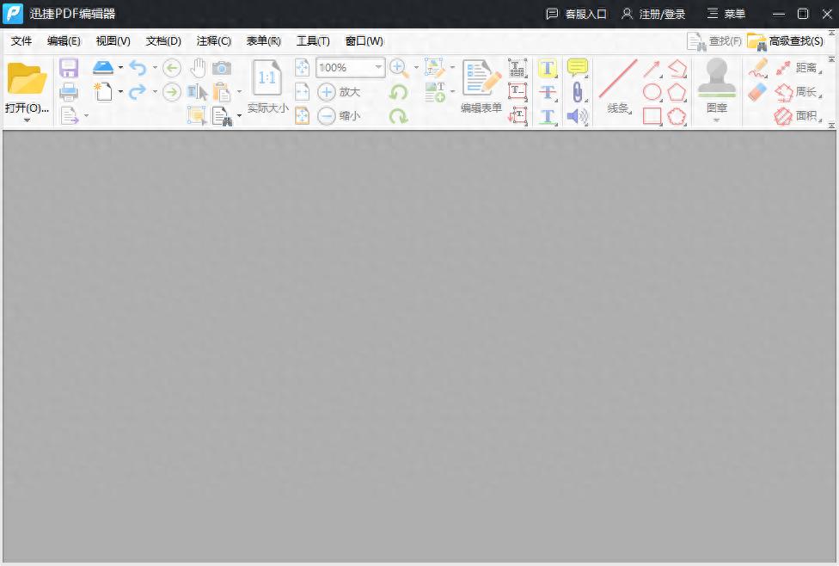The image size is (839, 566).
Task: Open the 窗口(W) menu
Action: (x=363, y=40)
